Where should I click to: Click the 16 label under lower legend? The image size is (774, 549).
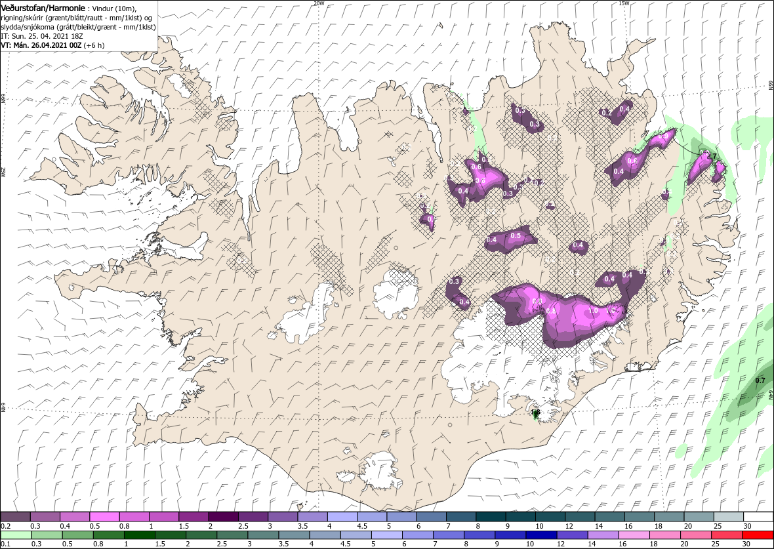[x=623, y=544]
